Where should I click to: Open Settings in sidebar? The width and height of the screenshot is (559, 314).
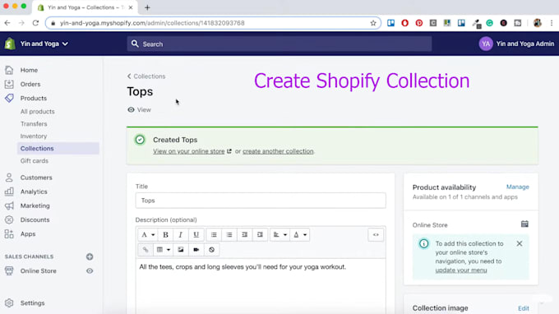tap(32, 303)
